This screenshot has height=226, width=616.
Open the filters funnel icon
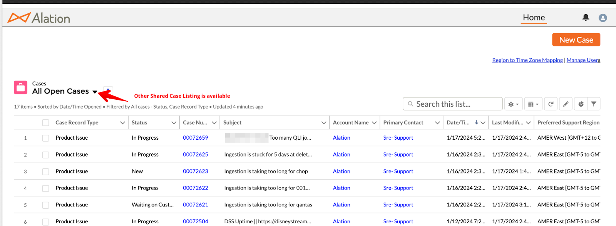point(594,104)
